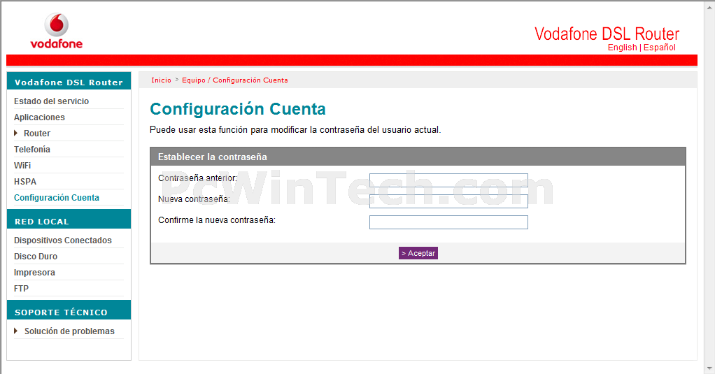Screen dimensions: 715x374
Task: Focus Confirme la nueva contraseña field
Action: 448,222
